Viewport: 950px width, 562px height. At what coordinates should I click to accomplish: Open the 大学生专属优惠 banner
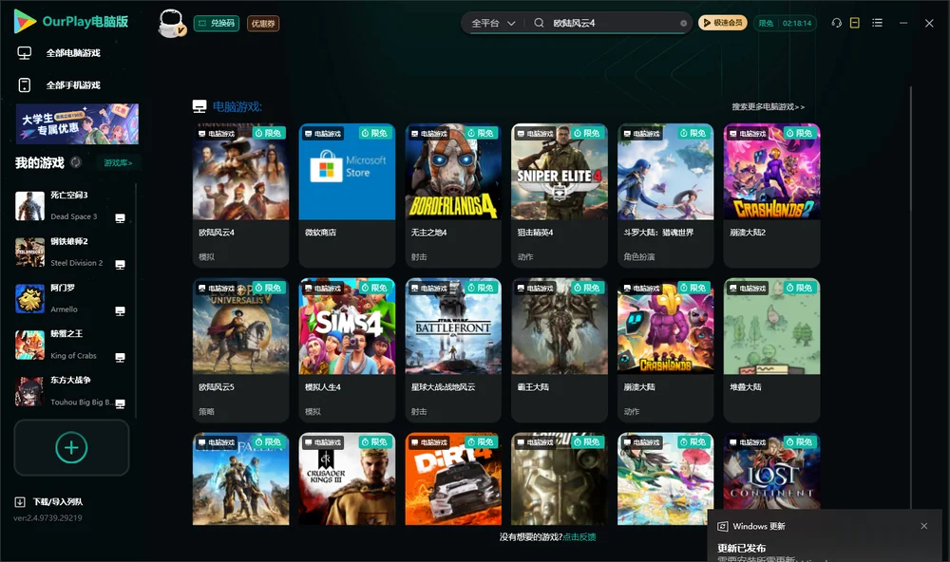(77, 123)
